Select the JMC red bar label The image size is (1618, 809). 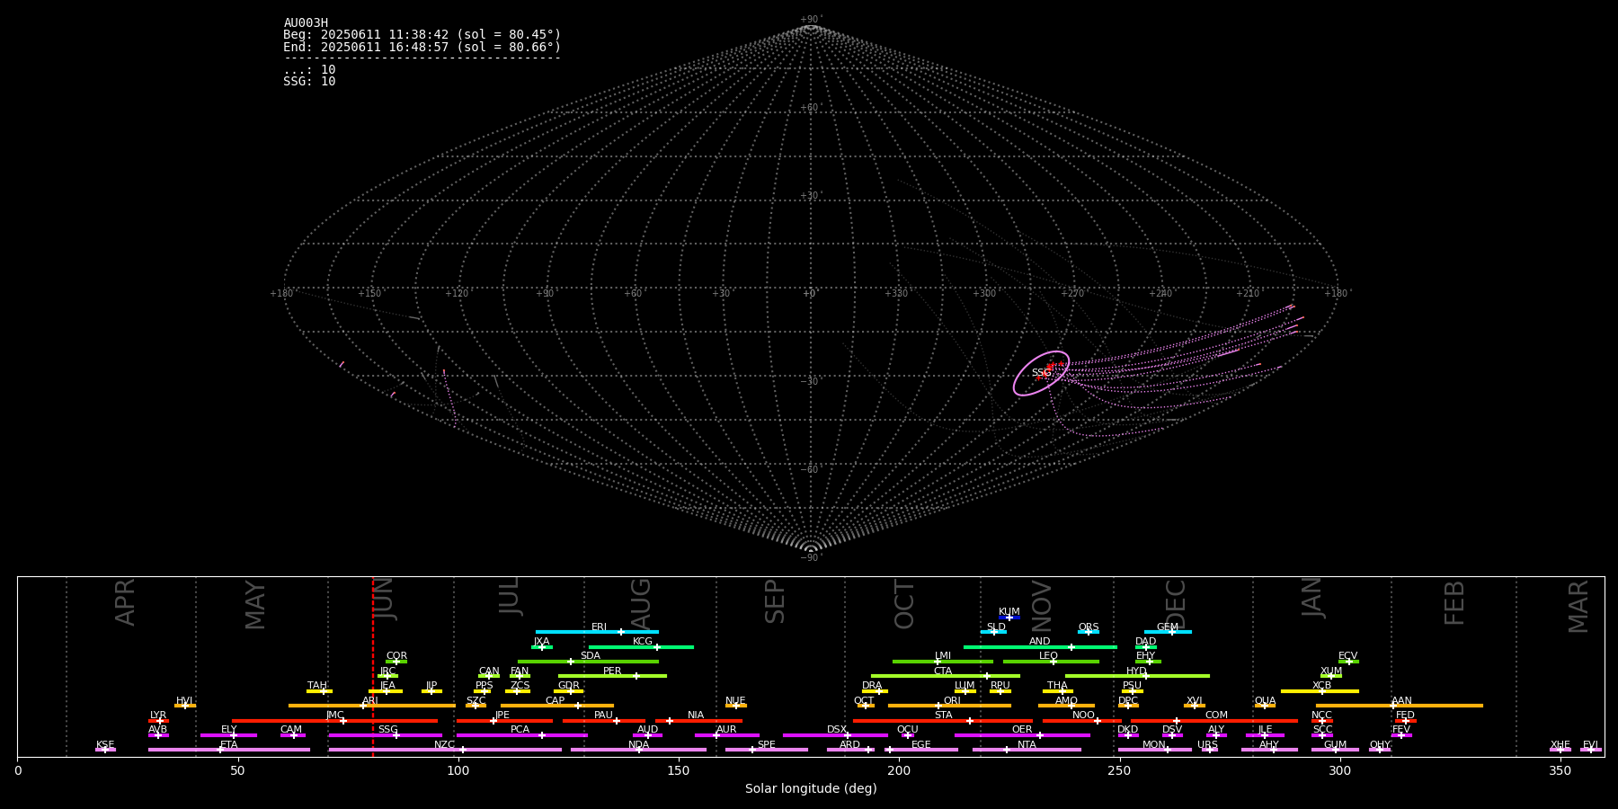334,716
